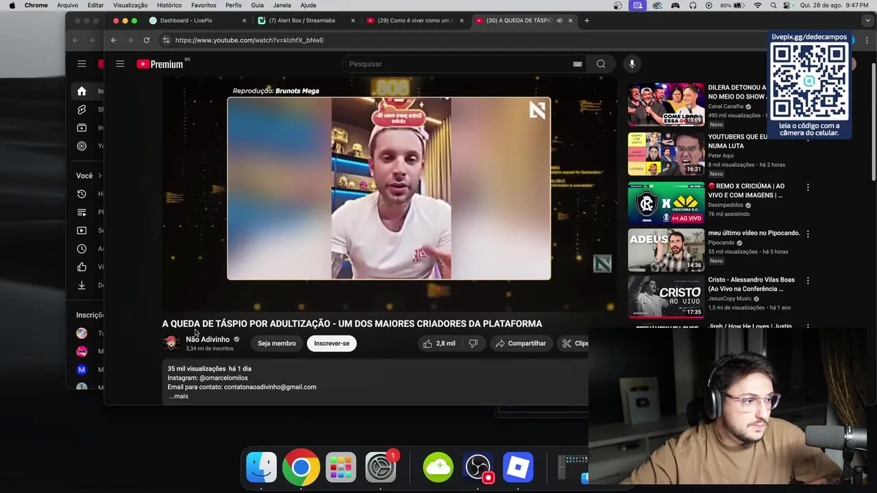877x493 pixels.
Task: Open the Não Adivinho channel name link
Action: tap(208, 339)
